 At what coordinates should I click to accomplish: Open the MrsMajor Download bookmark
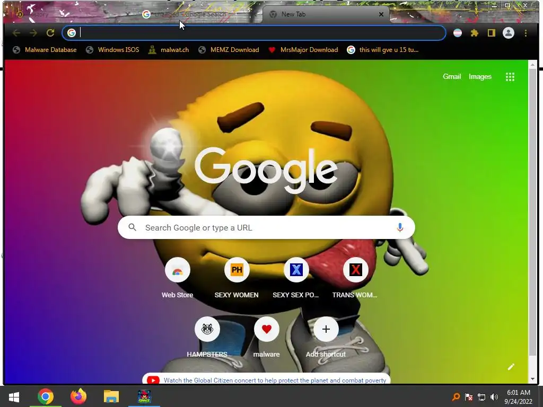[x=303, y=50]
